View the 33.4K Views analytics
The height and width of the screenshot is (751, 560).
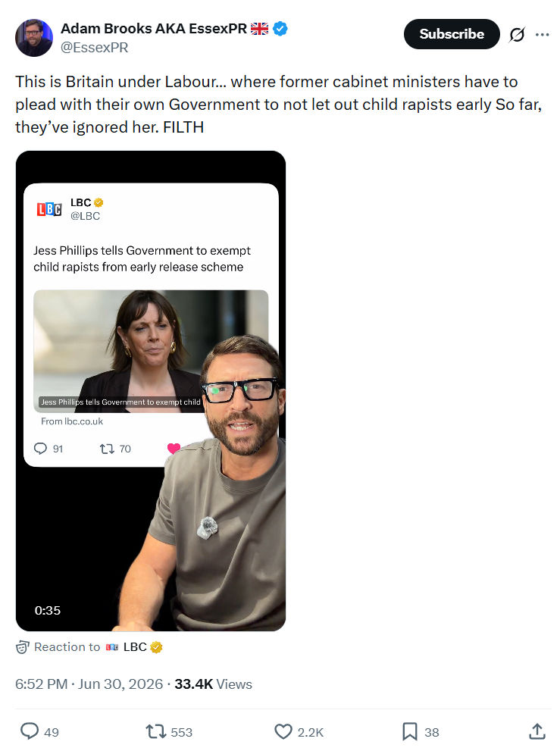pos(213,684)
